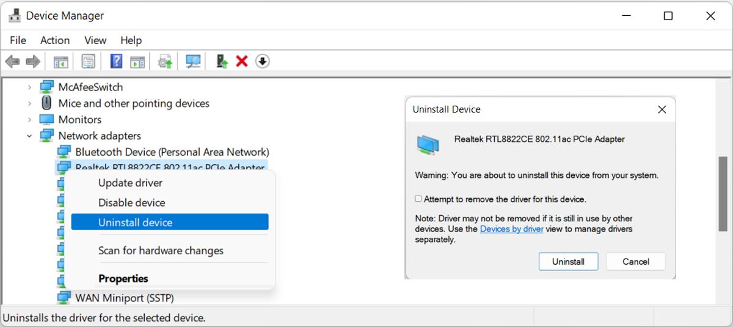Click the Network adapters category icon
Viewport: 733px width, 327px height.
[x=46, y=136]
